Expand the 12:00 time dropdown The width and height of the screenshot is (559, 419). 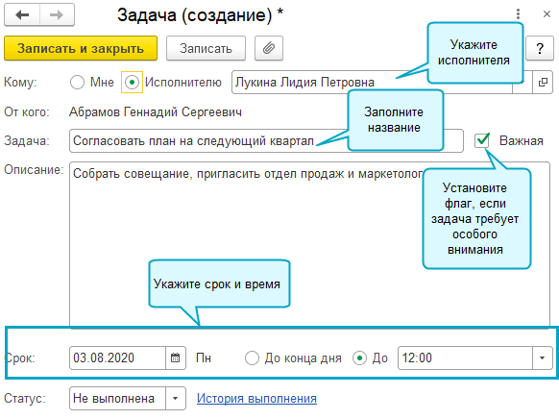[x=542, y=357]
